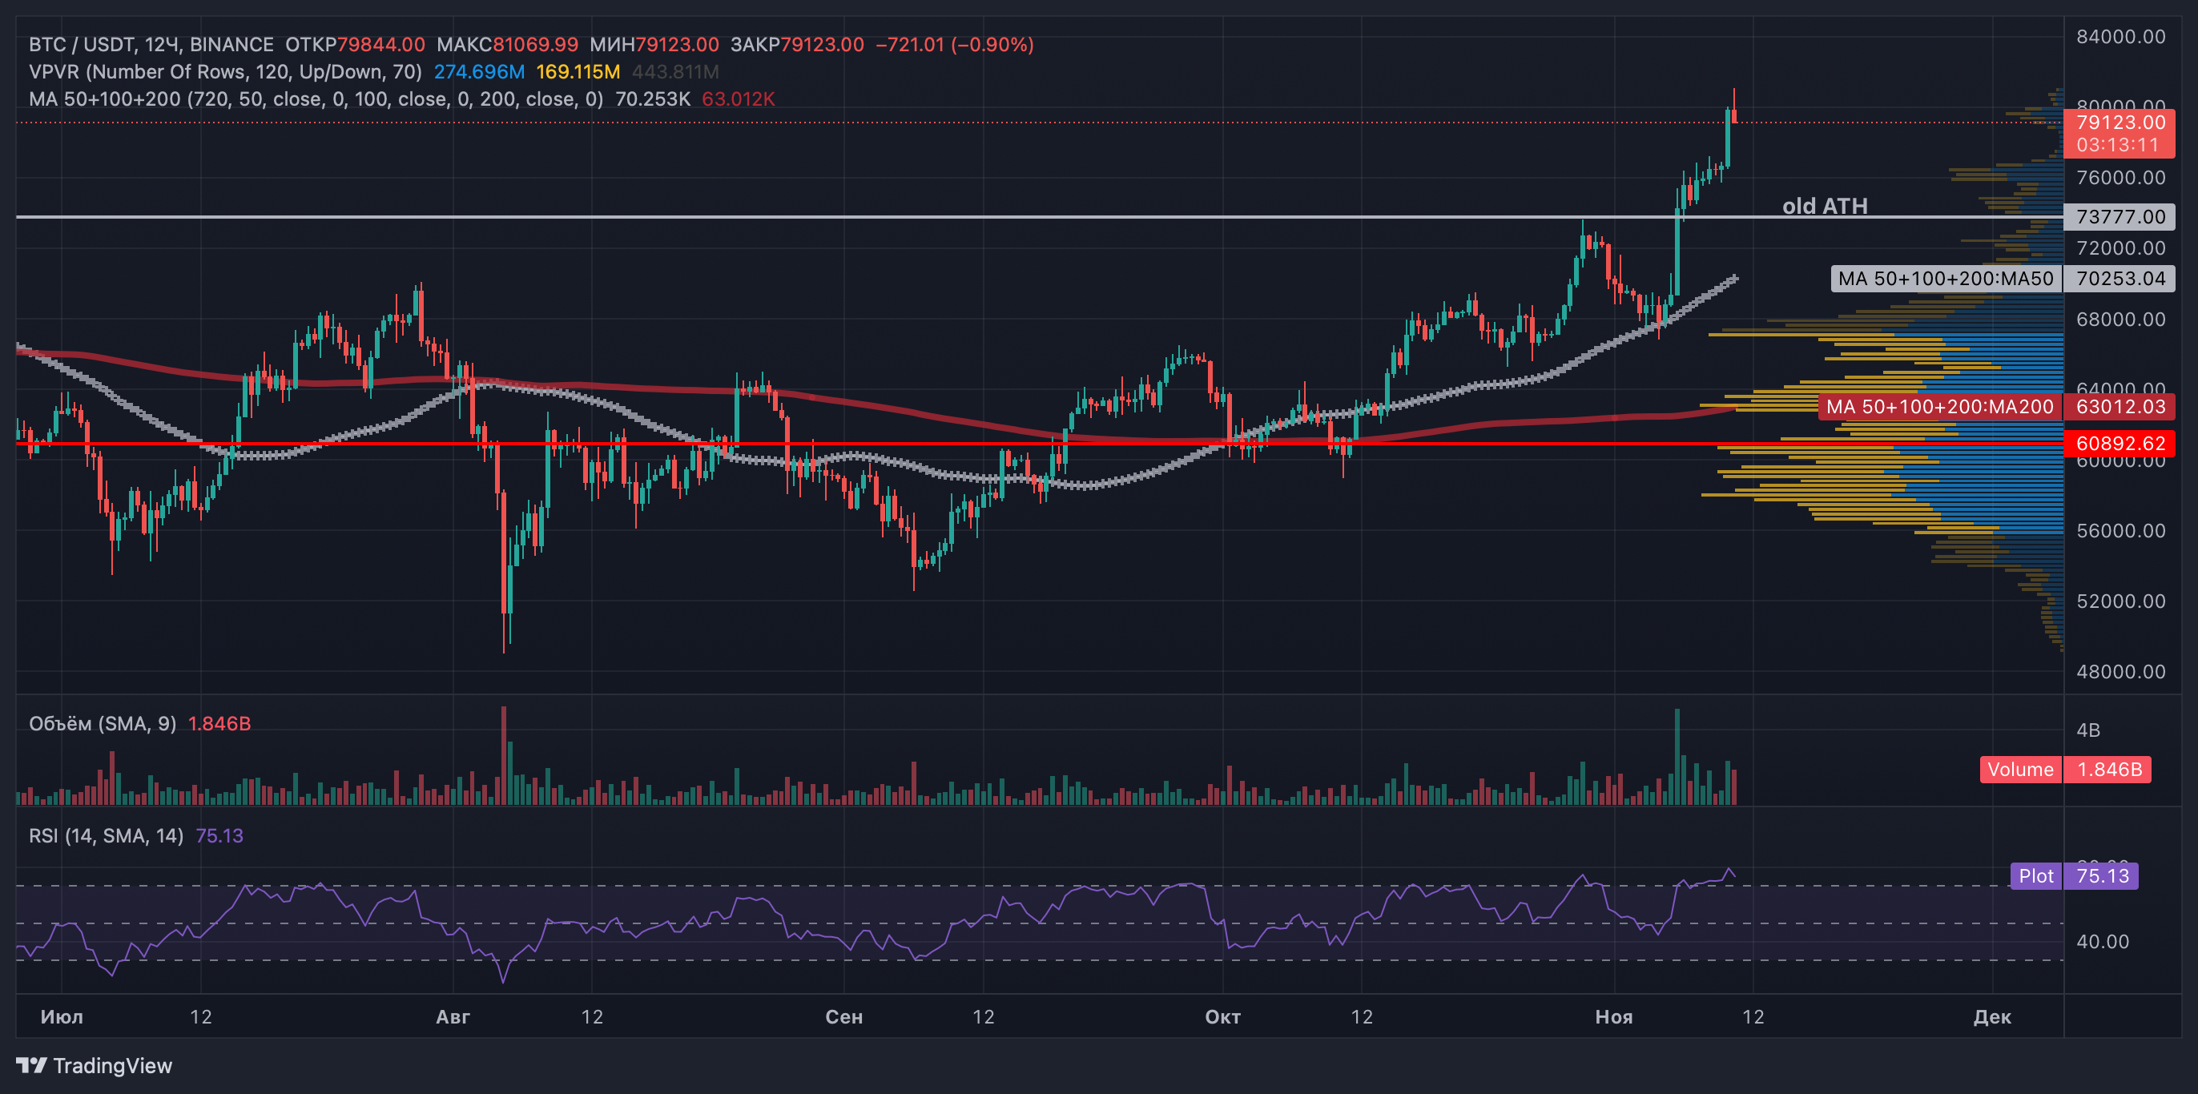Click the BTC / USDT, 12Ч, BINANCE symbol title

[151, 44]
